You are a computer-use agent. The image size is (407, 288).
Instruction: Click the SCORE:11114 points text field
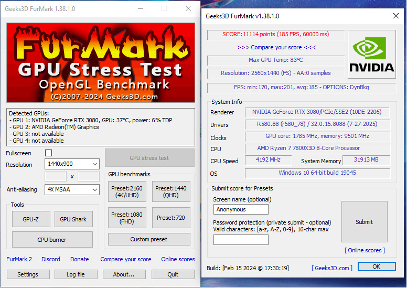(x=276, y=35)
